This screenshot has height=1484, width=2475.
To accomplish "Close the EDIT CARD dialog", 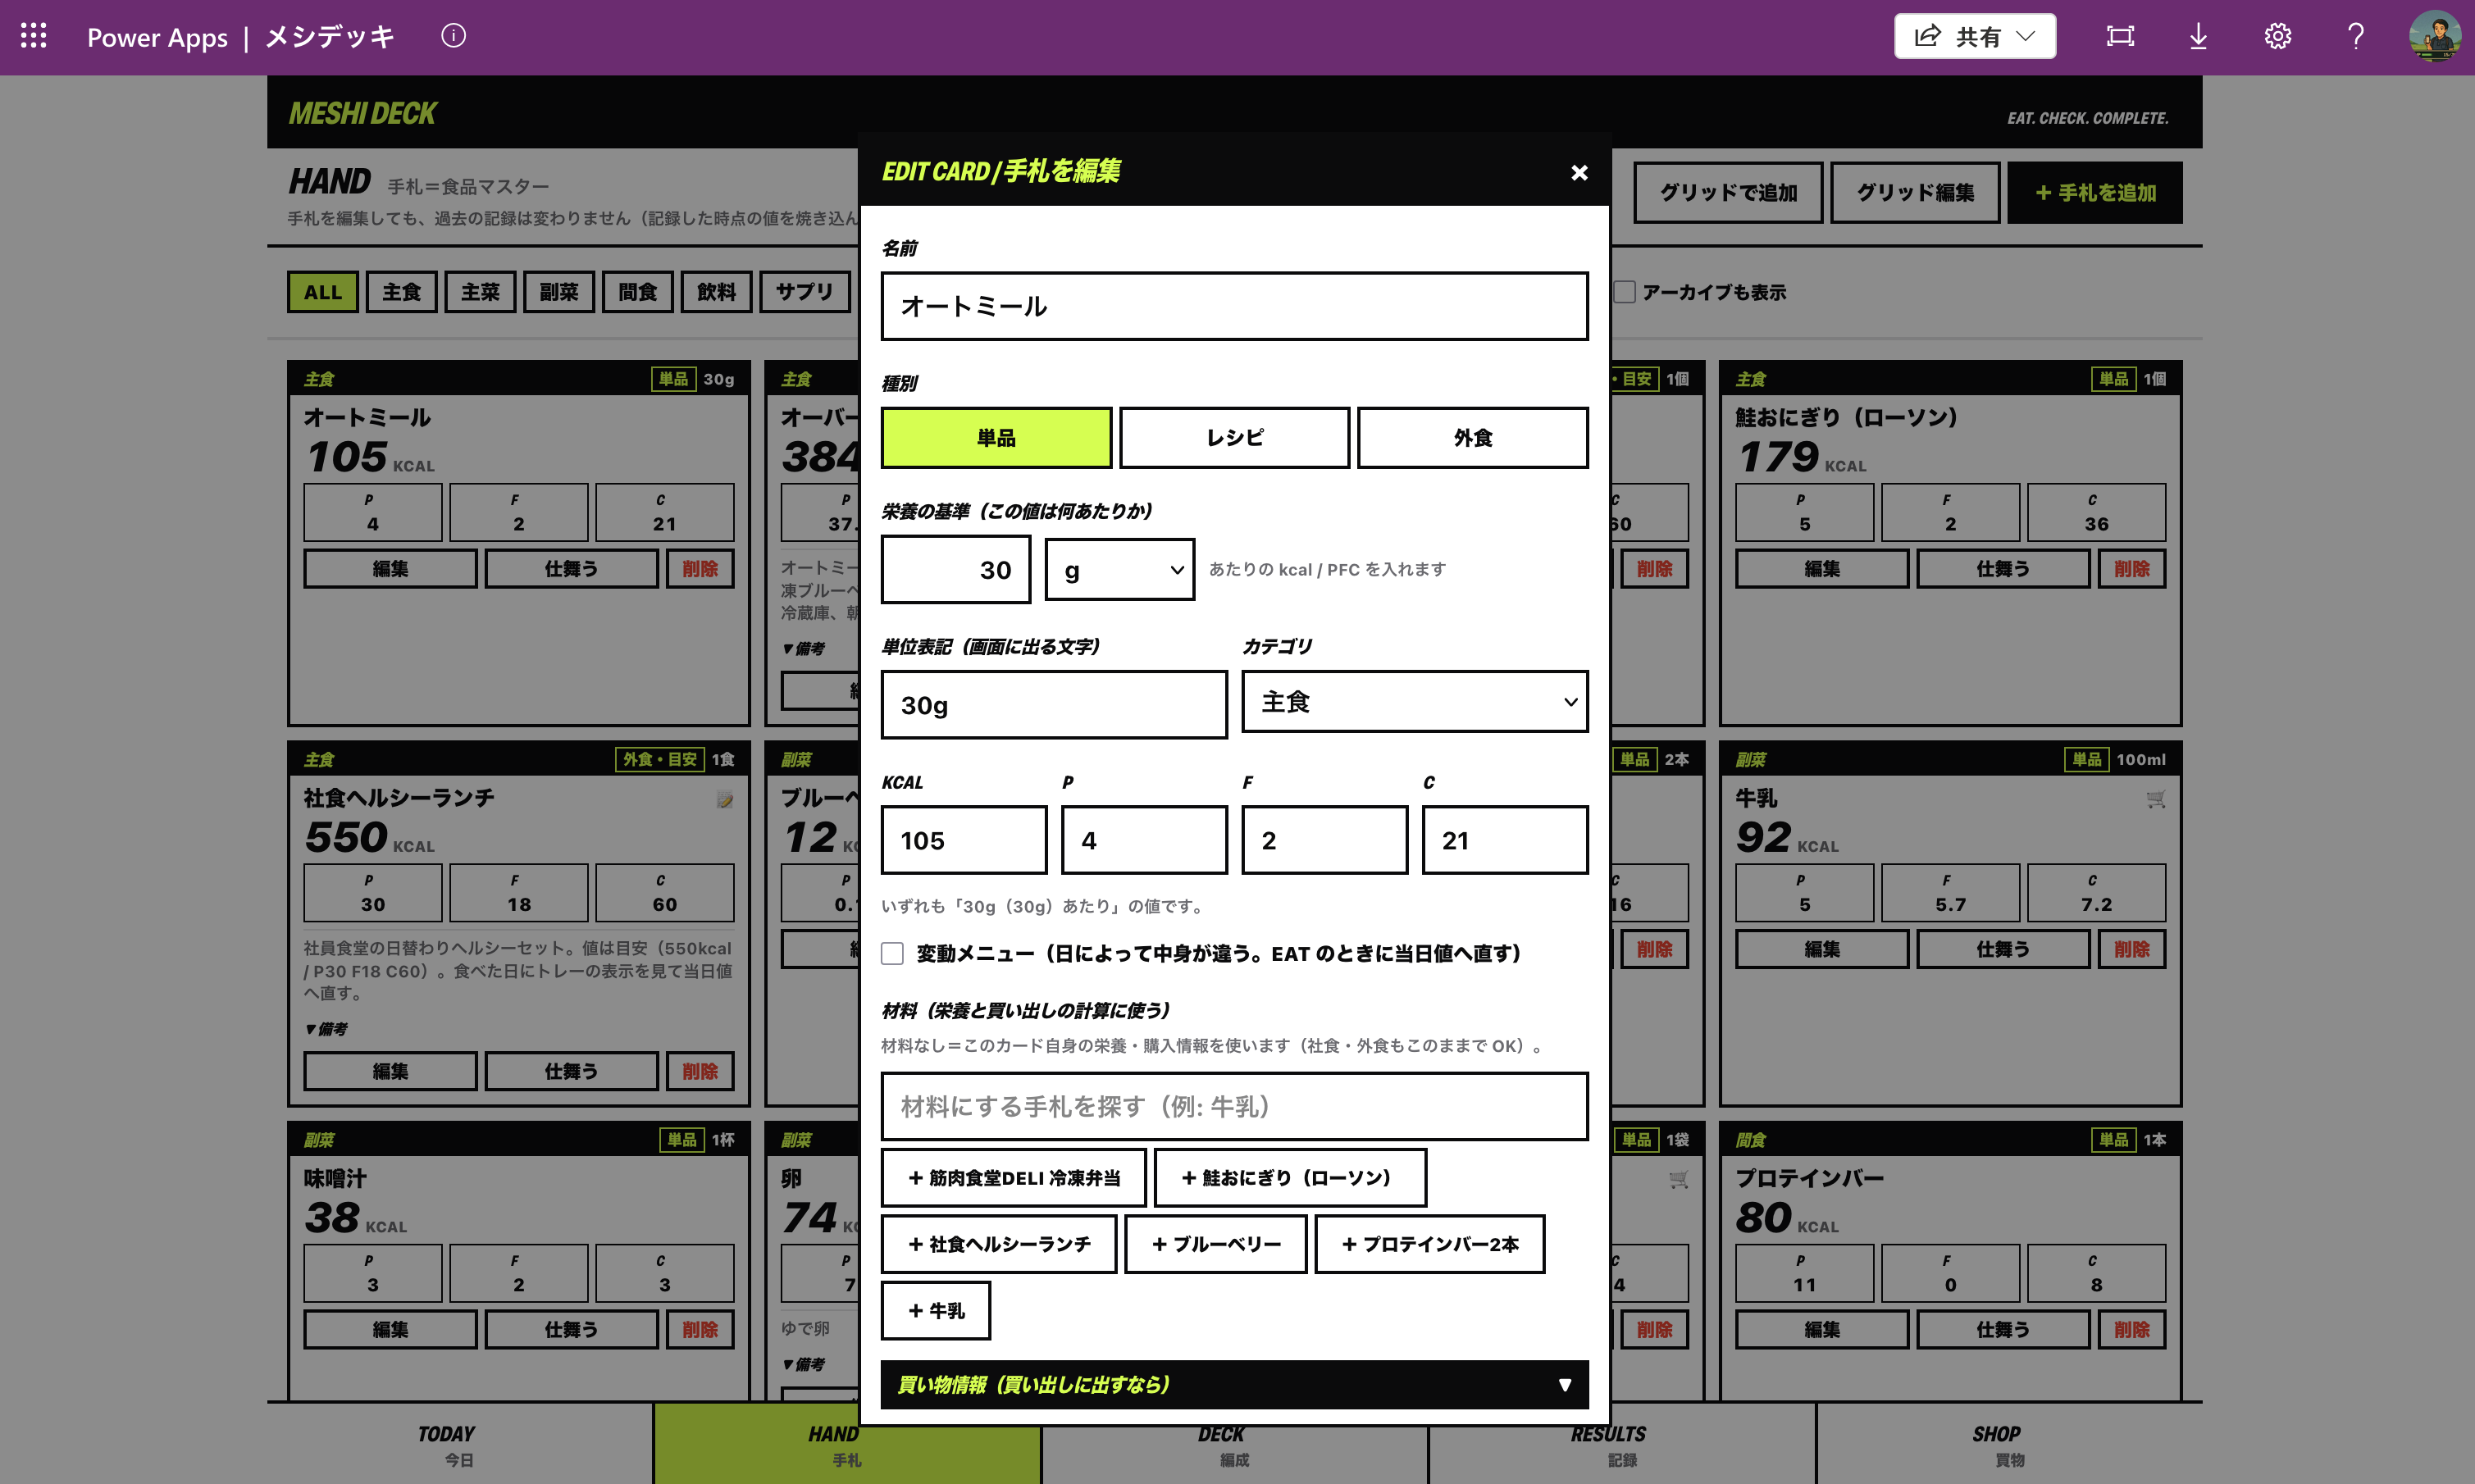I will coord(1579,173).
